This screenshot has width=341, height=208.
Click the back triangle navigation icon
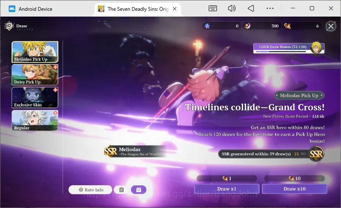pos(251,8)
